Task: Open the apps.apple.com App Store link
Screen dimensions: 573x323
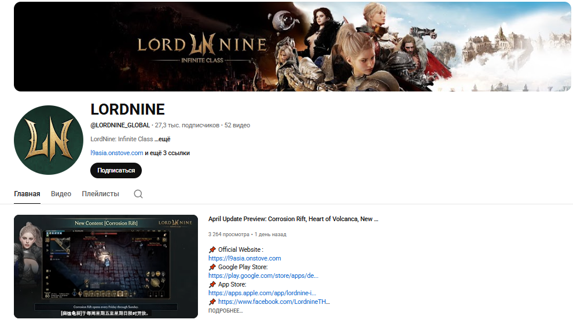Action: (x=262, y=293)
